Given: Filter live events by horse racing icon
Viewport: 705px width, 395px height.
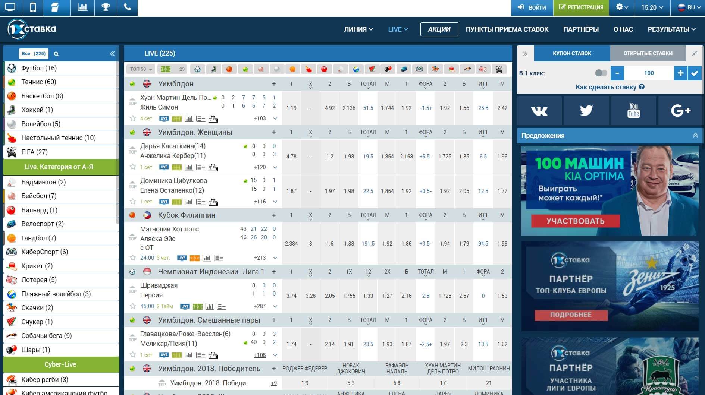Looking at the screenshot, I should click(x=435, y=69).
